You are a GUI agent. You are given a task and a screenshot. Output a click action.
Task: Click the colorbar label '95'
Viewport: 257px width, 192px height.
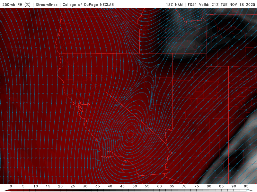(x=246, y=186)
